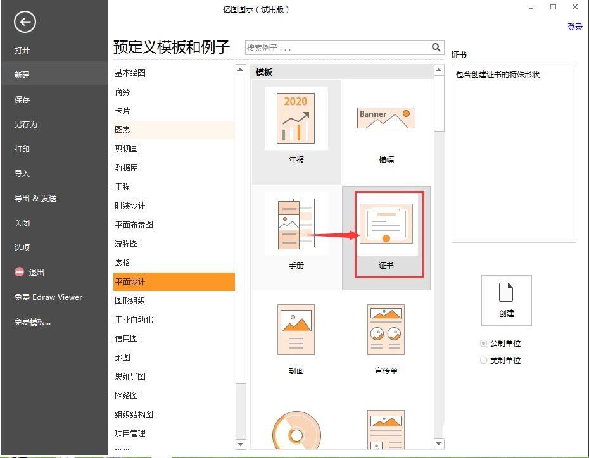Image resolution: width=589 pixels, height=458 pixels.
Task: Select the 手册 brochure template
Action: tap(296, 223)
